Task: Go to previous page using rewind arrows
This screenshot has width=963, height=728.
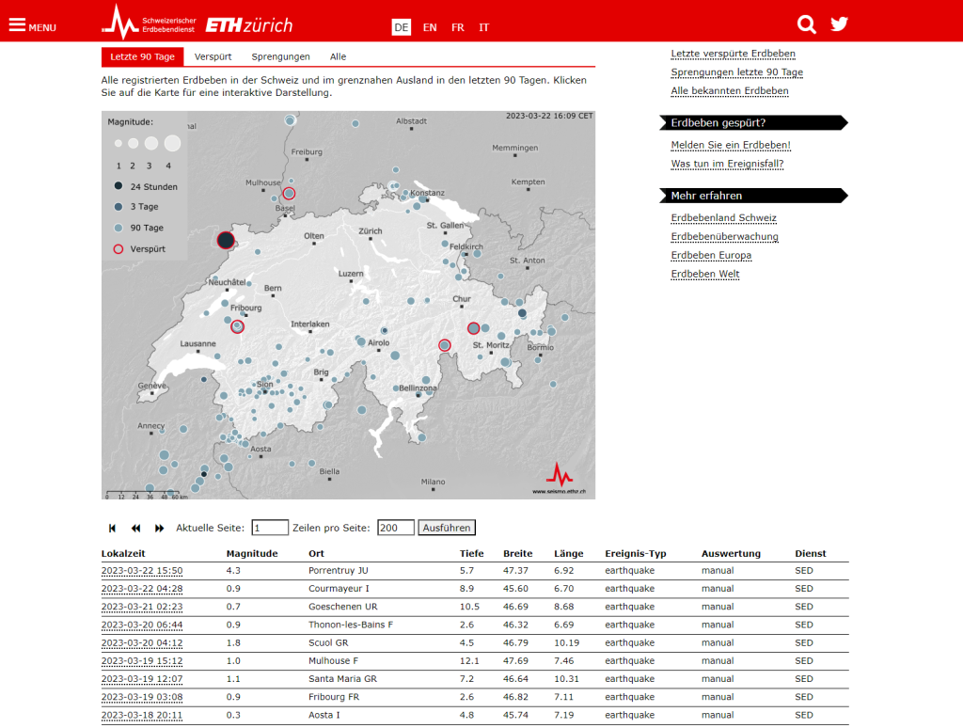Action: [136, 529]
